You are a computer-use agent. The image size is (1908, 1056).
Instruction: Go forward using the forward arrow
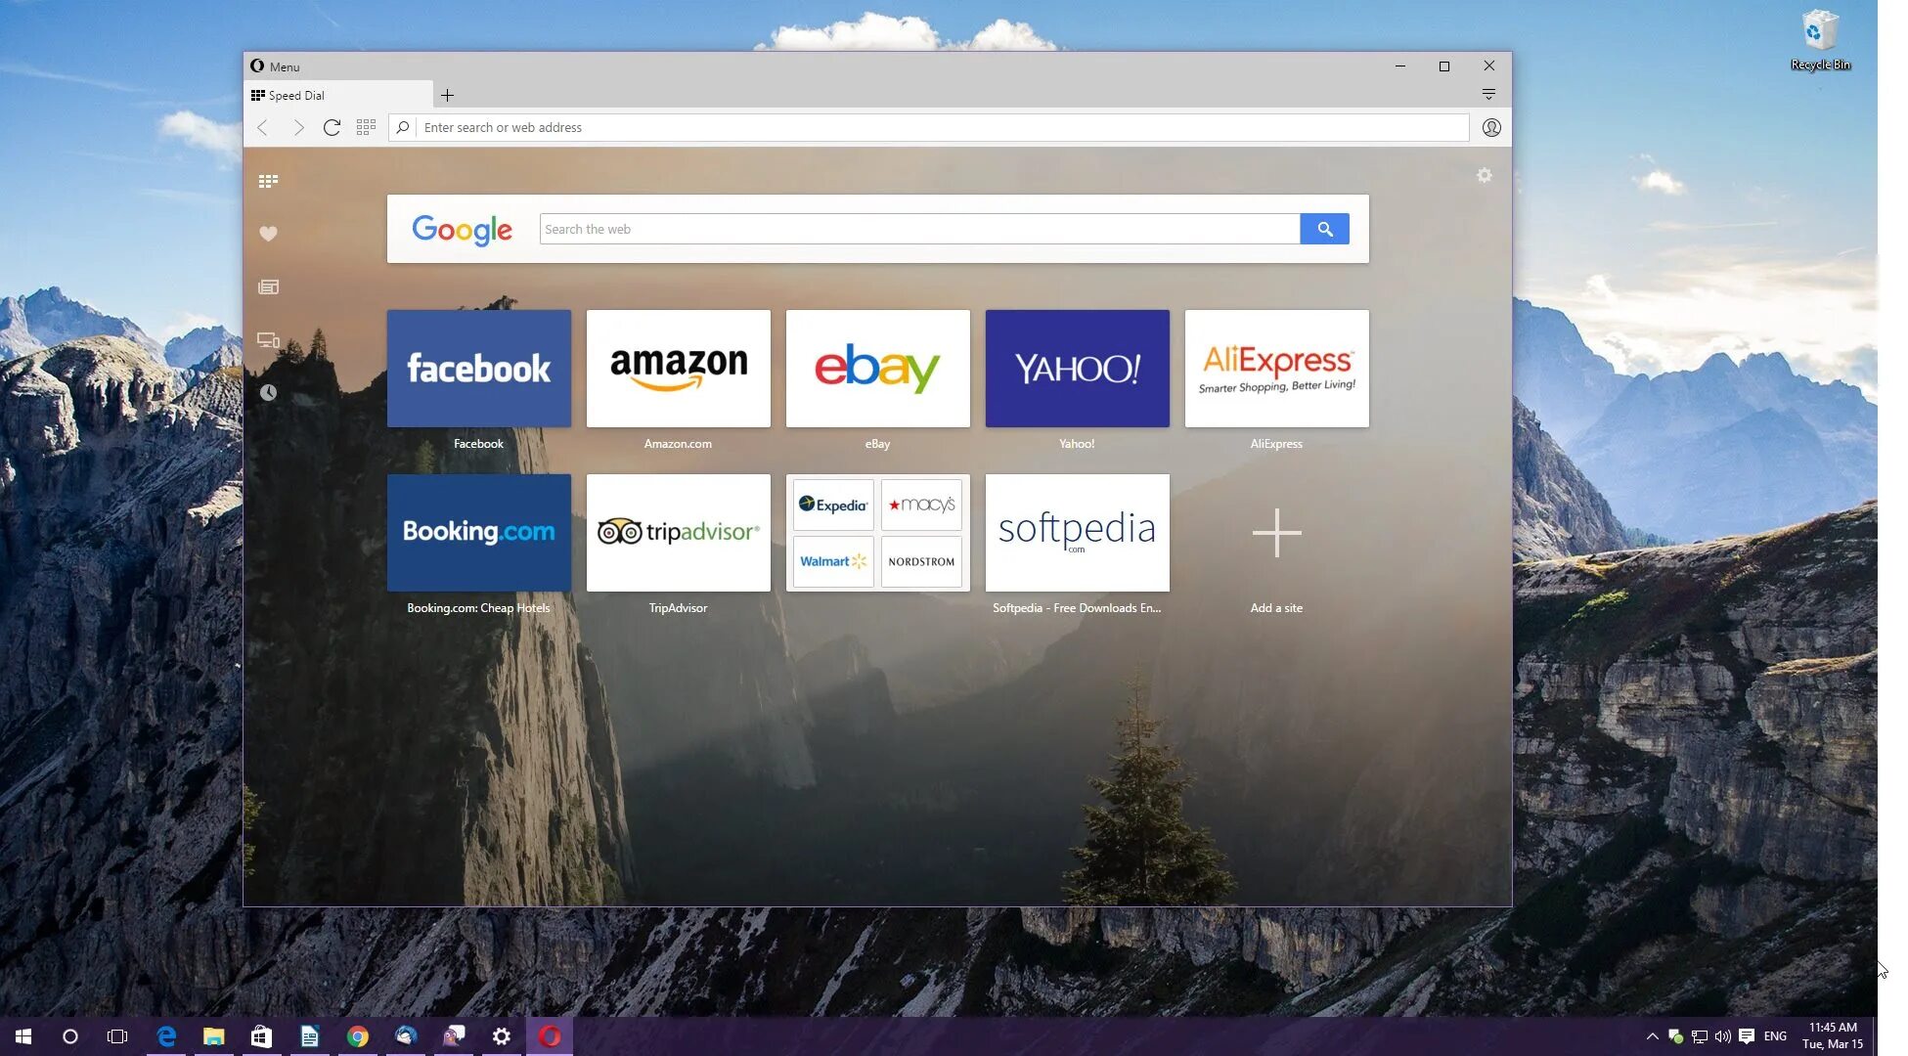(298, 127)
